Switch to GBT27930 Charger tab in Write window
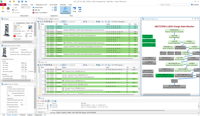 click(81, 112)
